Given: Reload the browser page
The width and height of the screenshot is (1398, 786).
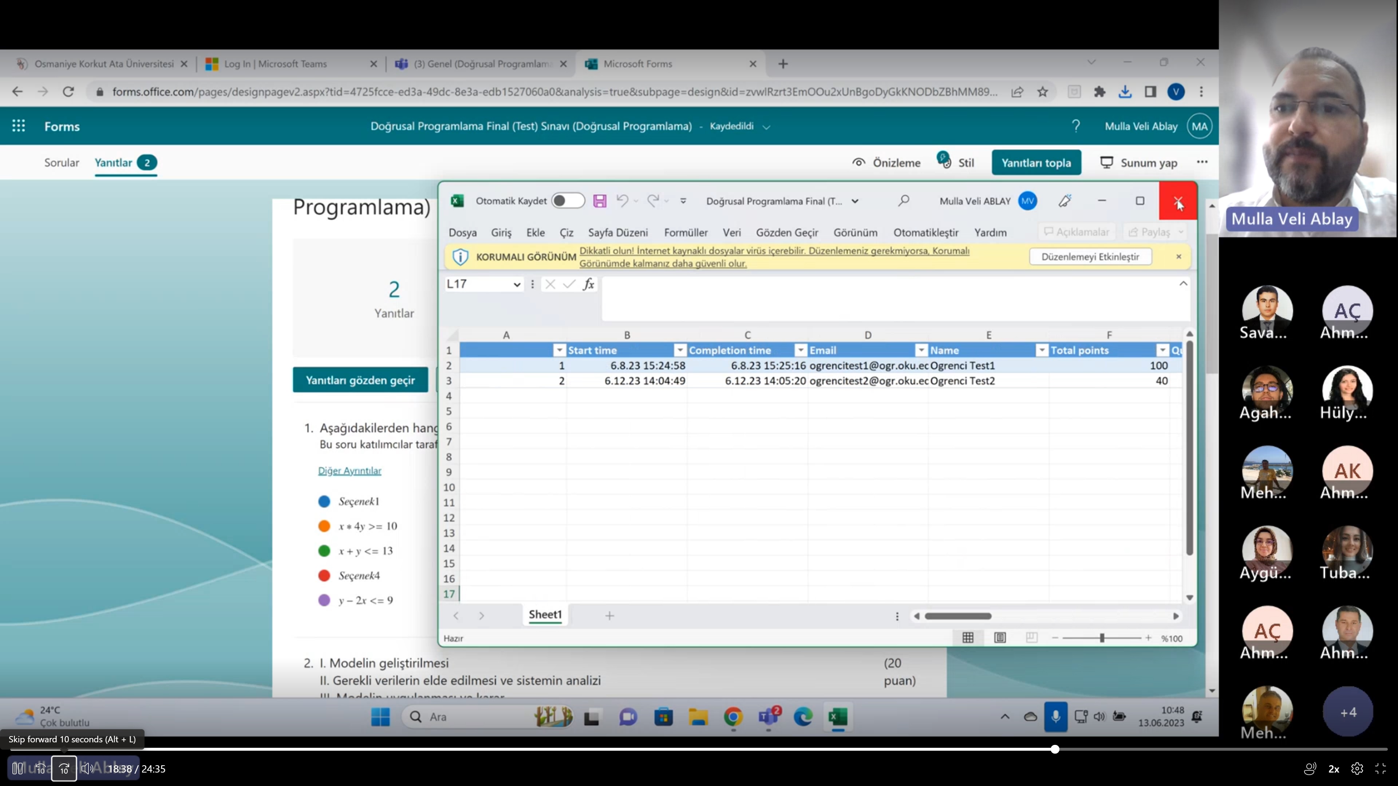Looking at the screenshot, I should (68, 92).
